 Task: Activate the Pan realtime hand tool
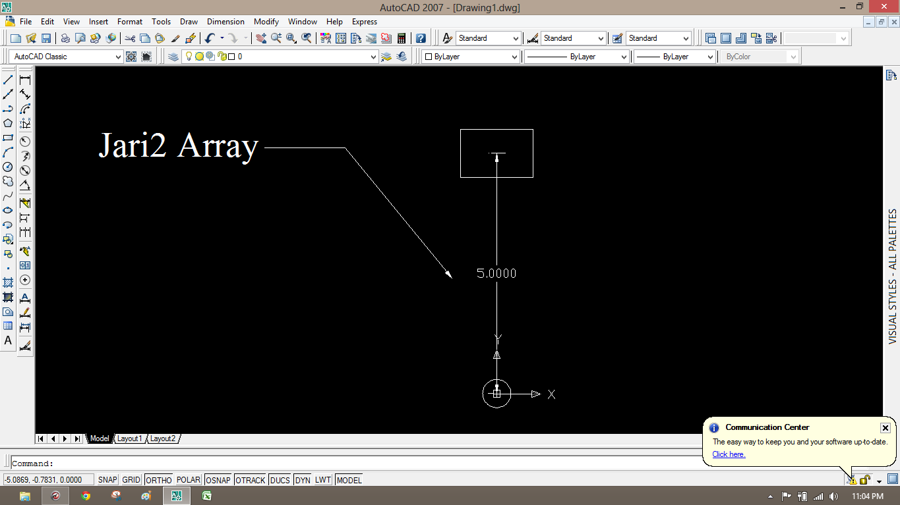coord(261,38)
